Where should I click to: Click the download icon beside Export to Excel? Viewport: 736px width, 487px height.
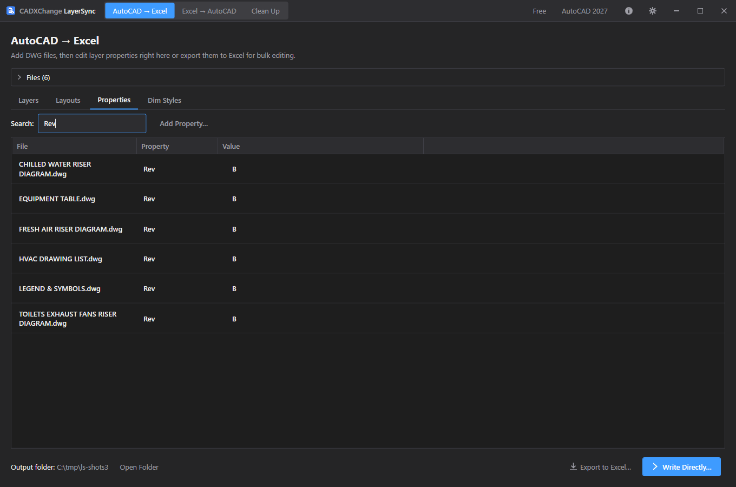(573, 466)
